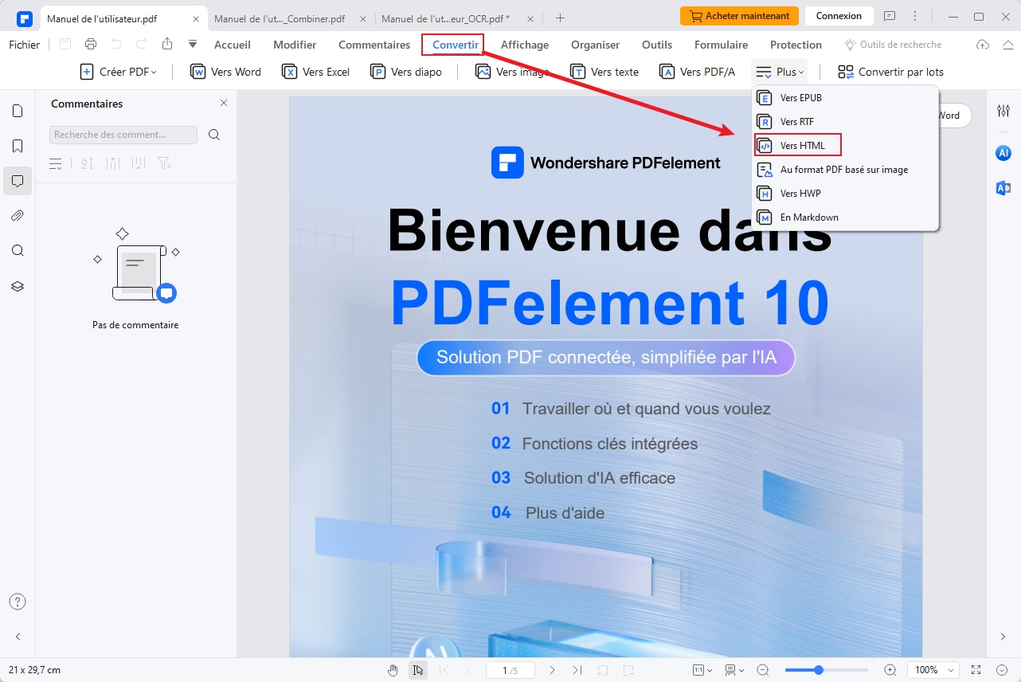The height and width of the screenshot is (682, 1021).
Task: Open the feedback message icon in title bar
Action: click(890, 16)
